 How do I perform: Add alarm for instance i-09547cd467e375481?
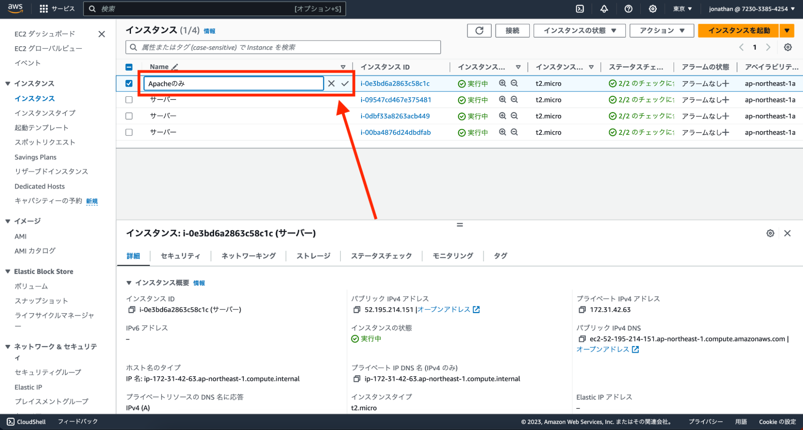[725, 100]
